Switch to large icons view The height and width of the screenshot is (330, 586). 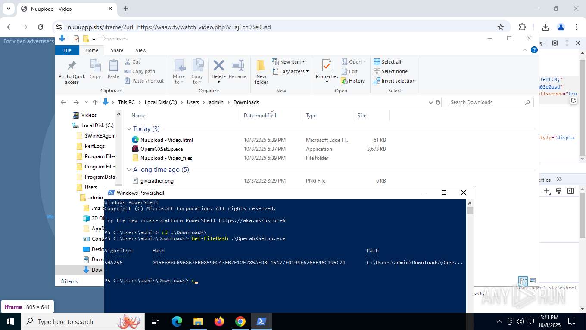533,281
